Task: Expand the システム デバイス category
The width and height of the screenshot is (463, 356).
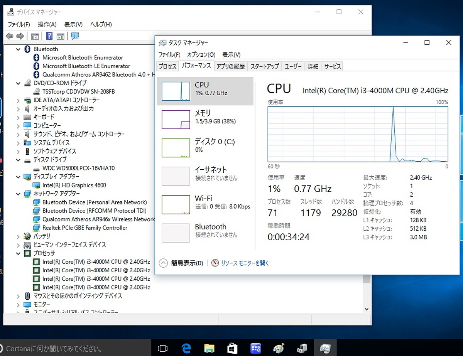Action: point(18,142)
